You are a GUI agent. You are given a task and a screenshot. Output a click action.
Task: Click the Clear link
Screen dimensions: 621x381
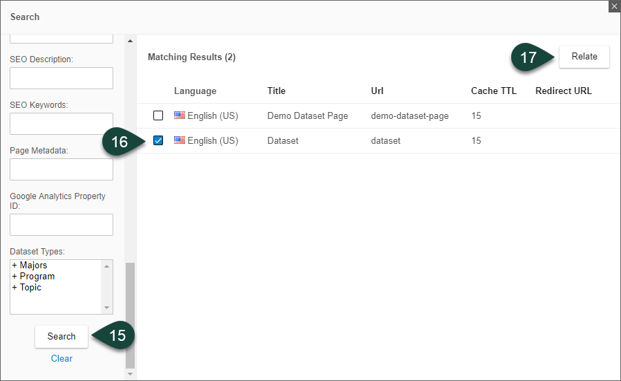point(61,358)
